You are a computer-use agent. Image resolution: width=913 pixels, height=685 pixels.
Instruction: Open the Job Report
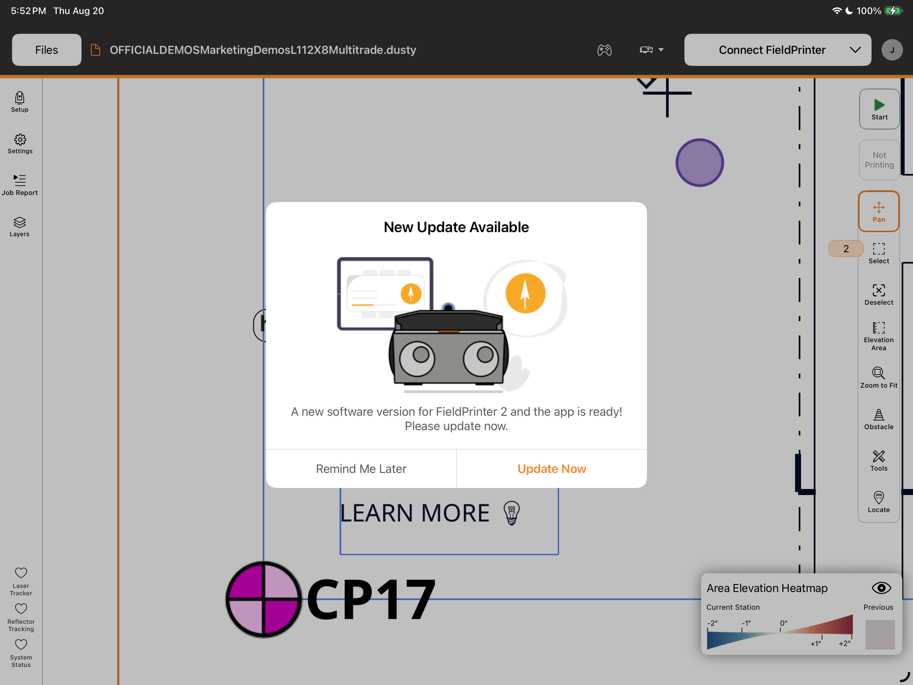click(19, 185)
